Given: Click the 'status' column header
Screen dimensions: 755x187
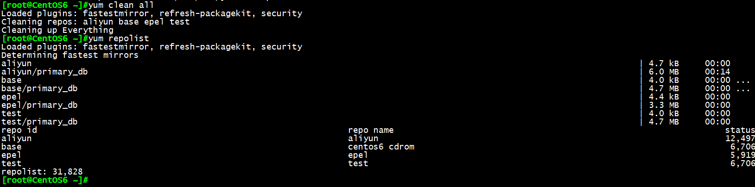Looking at the screenshot, I should tap(740, 130).
